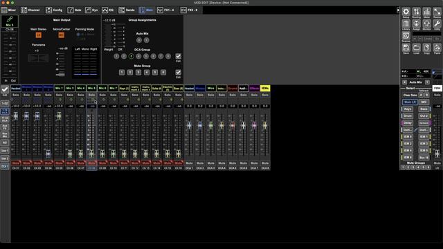Click the Load folder icon

[417, 48]
